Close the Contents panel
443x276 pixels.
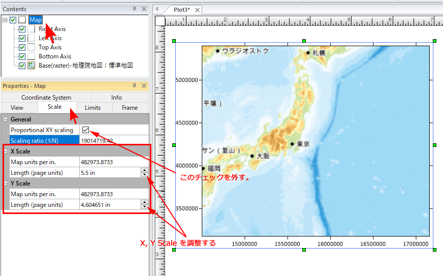pyautogui.click(x=144, y=9)
